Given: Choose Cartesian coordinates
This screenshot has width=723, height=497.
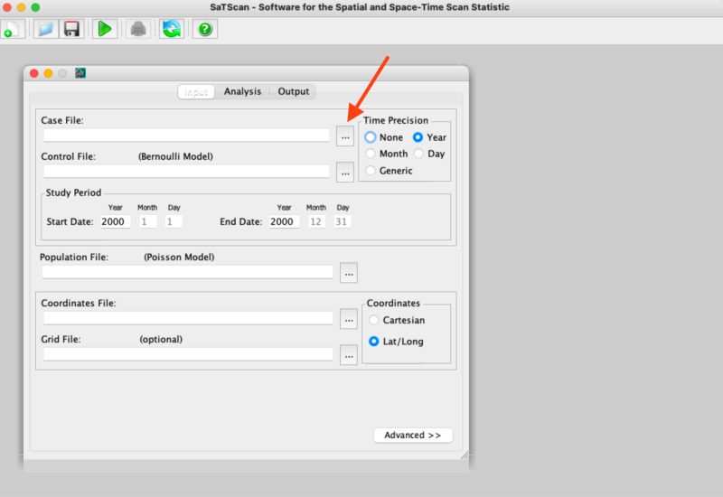Looking at the screenshot, I should point(397,320).
